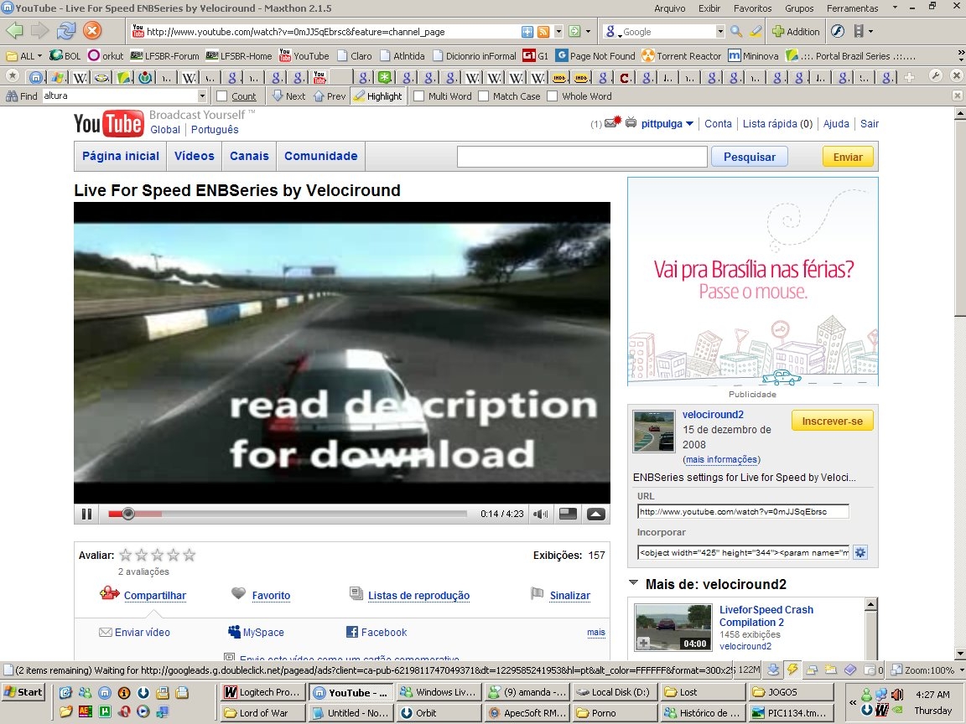Screen dimensions: 966x724
Task: Refresh the page with the reload icon
Action: (66, 30)
